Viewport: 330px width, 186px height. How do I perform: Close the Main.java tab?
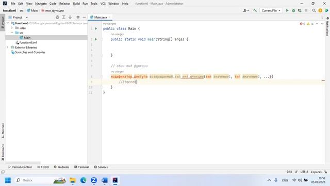point(109,17)
